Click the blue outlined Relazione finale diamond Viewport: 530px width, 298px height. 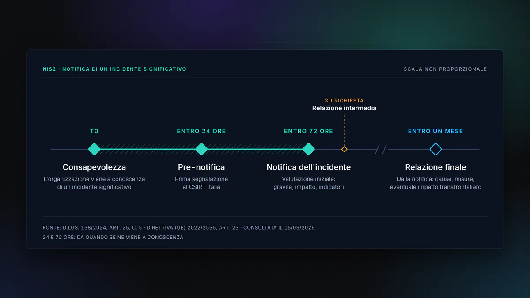pos(436,149)
